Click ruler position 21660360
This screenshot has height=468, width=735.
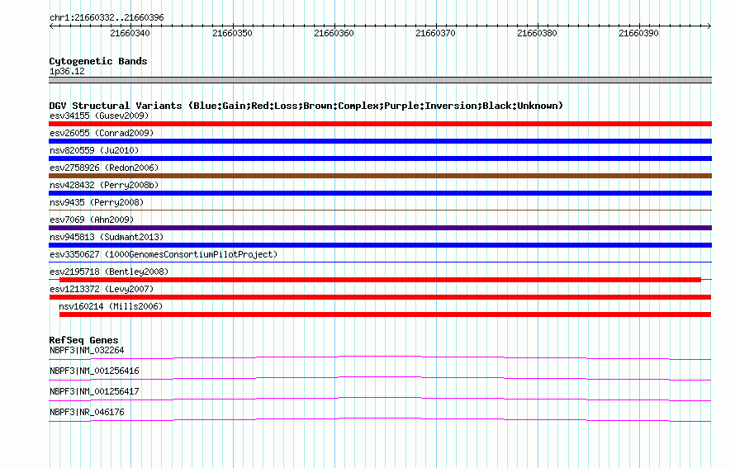pos(334,33)
